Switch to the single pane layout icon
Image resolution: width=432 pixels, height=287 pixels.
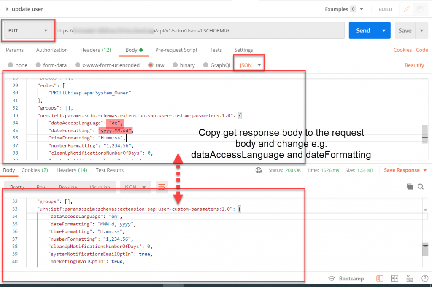click(380, 279)
